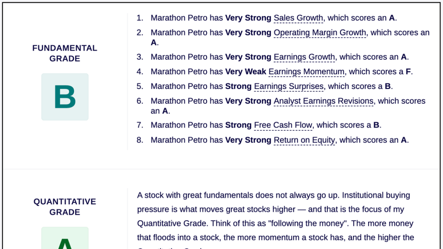Open the Return on Equity link

pyautogui.click(x=304, y=140)
